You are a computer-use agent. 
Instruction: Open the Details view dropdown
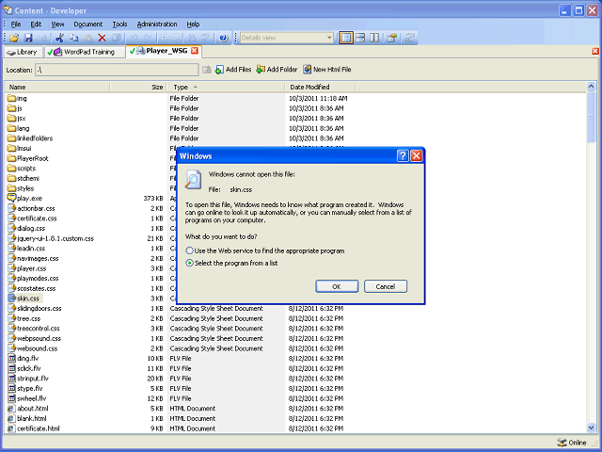pyautogui.click(x=329, y=38)
